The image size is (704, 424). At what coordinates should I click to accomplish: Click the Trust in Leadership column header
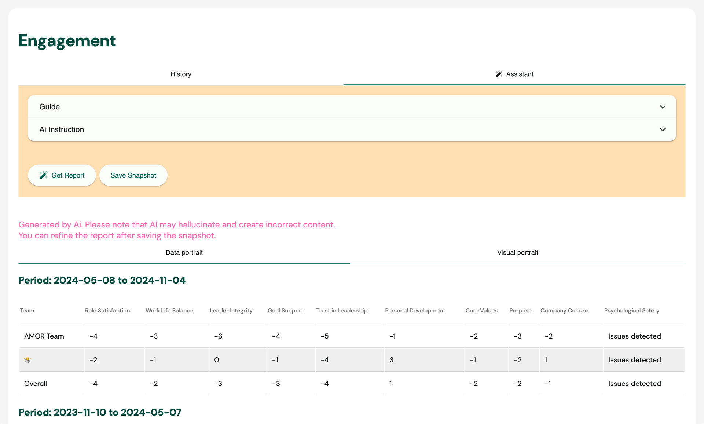coord(342,311)
